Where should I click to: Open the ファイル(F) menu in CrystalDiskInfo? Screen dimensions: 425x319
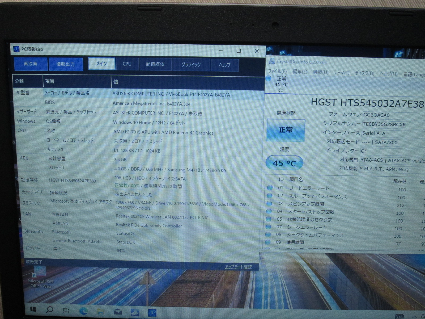pos(277,71)
